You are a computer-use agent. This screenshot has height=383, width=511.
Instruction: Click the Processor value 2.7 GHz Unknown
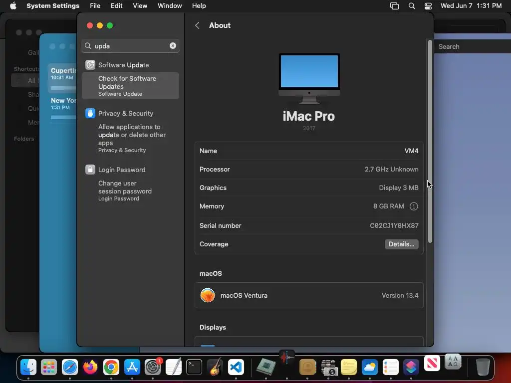click(x=391, y=170)
